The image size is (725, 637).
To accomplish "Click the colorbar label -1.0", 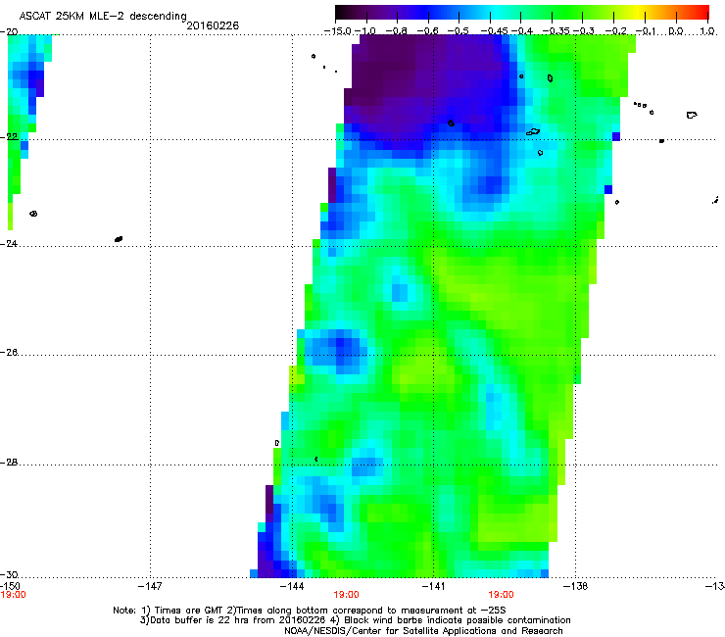I will (365, 31).
